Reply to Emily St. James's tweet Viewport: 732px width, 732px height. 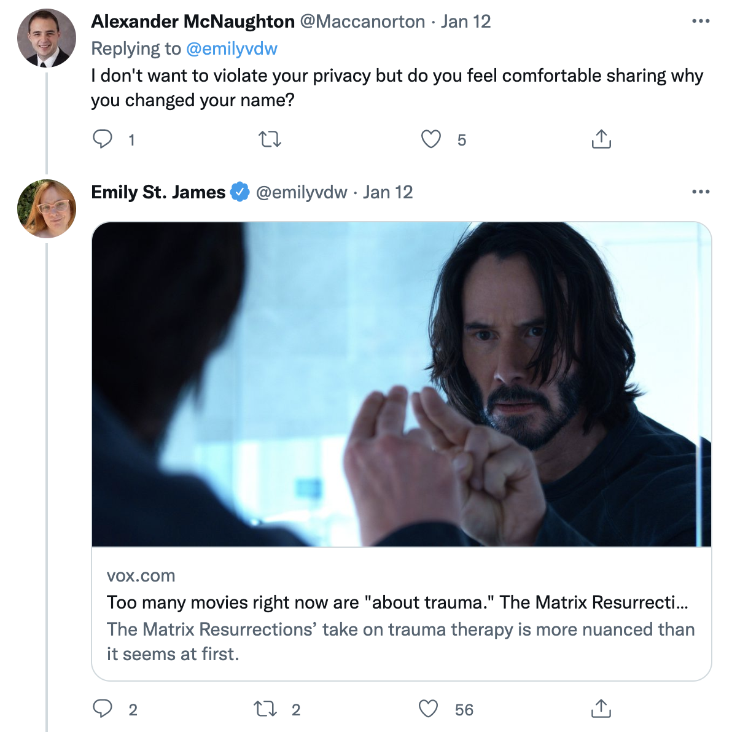pos(103,709)
